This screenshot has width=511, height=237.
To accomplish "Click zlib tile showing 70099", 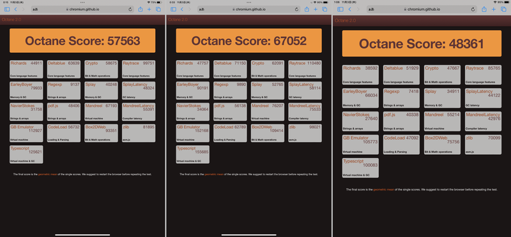I will pyautogui.click(x=484, y=145).
